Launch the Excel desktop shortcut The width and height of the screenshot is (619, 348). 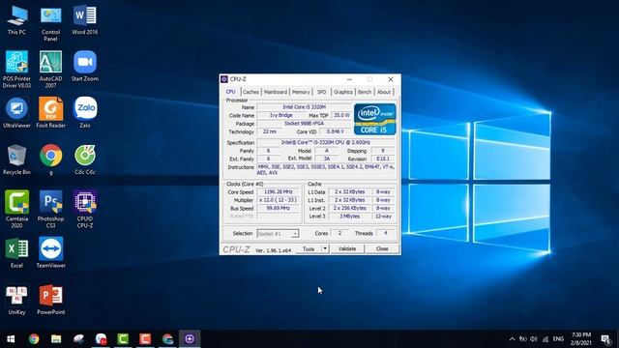17,253
